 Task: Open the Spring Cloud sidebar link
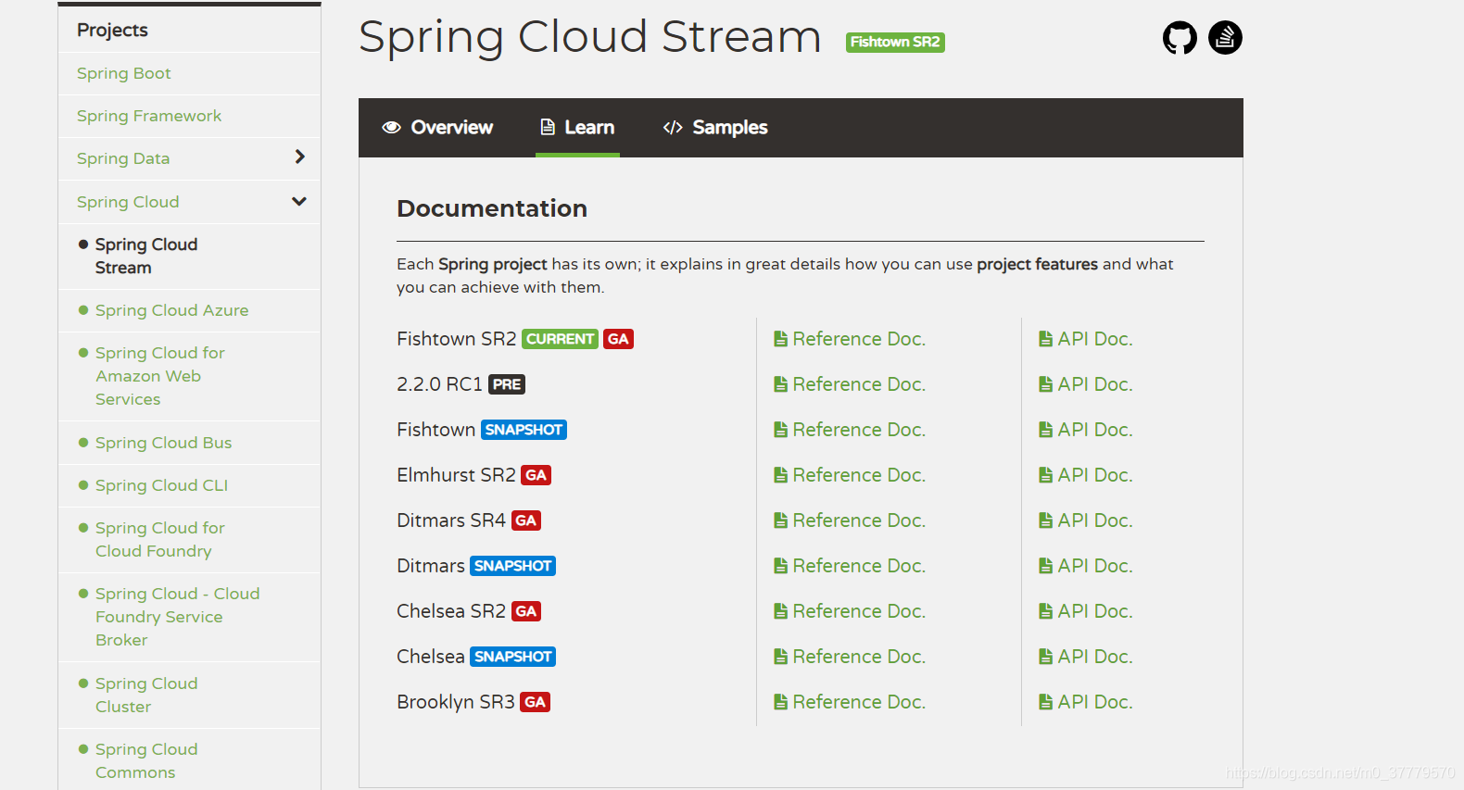(128, 202)
